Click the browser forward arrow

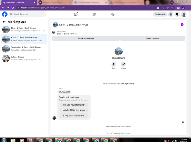[x=8, y=8]
